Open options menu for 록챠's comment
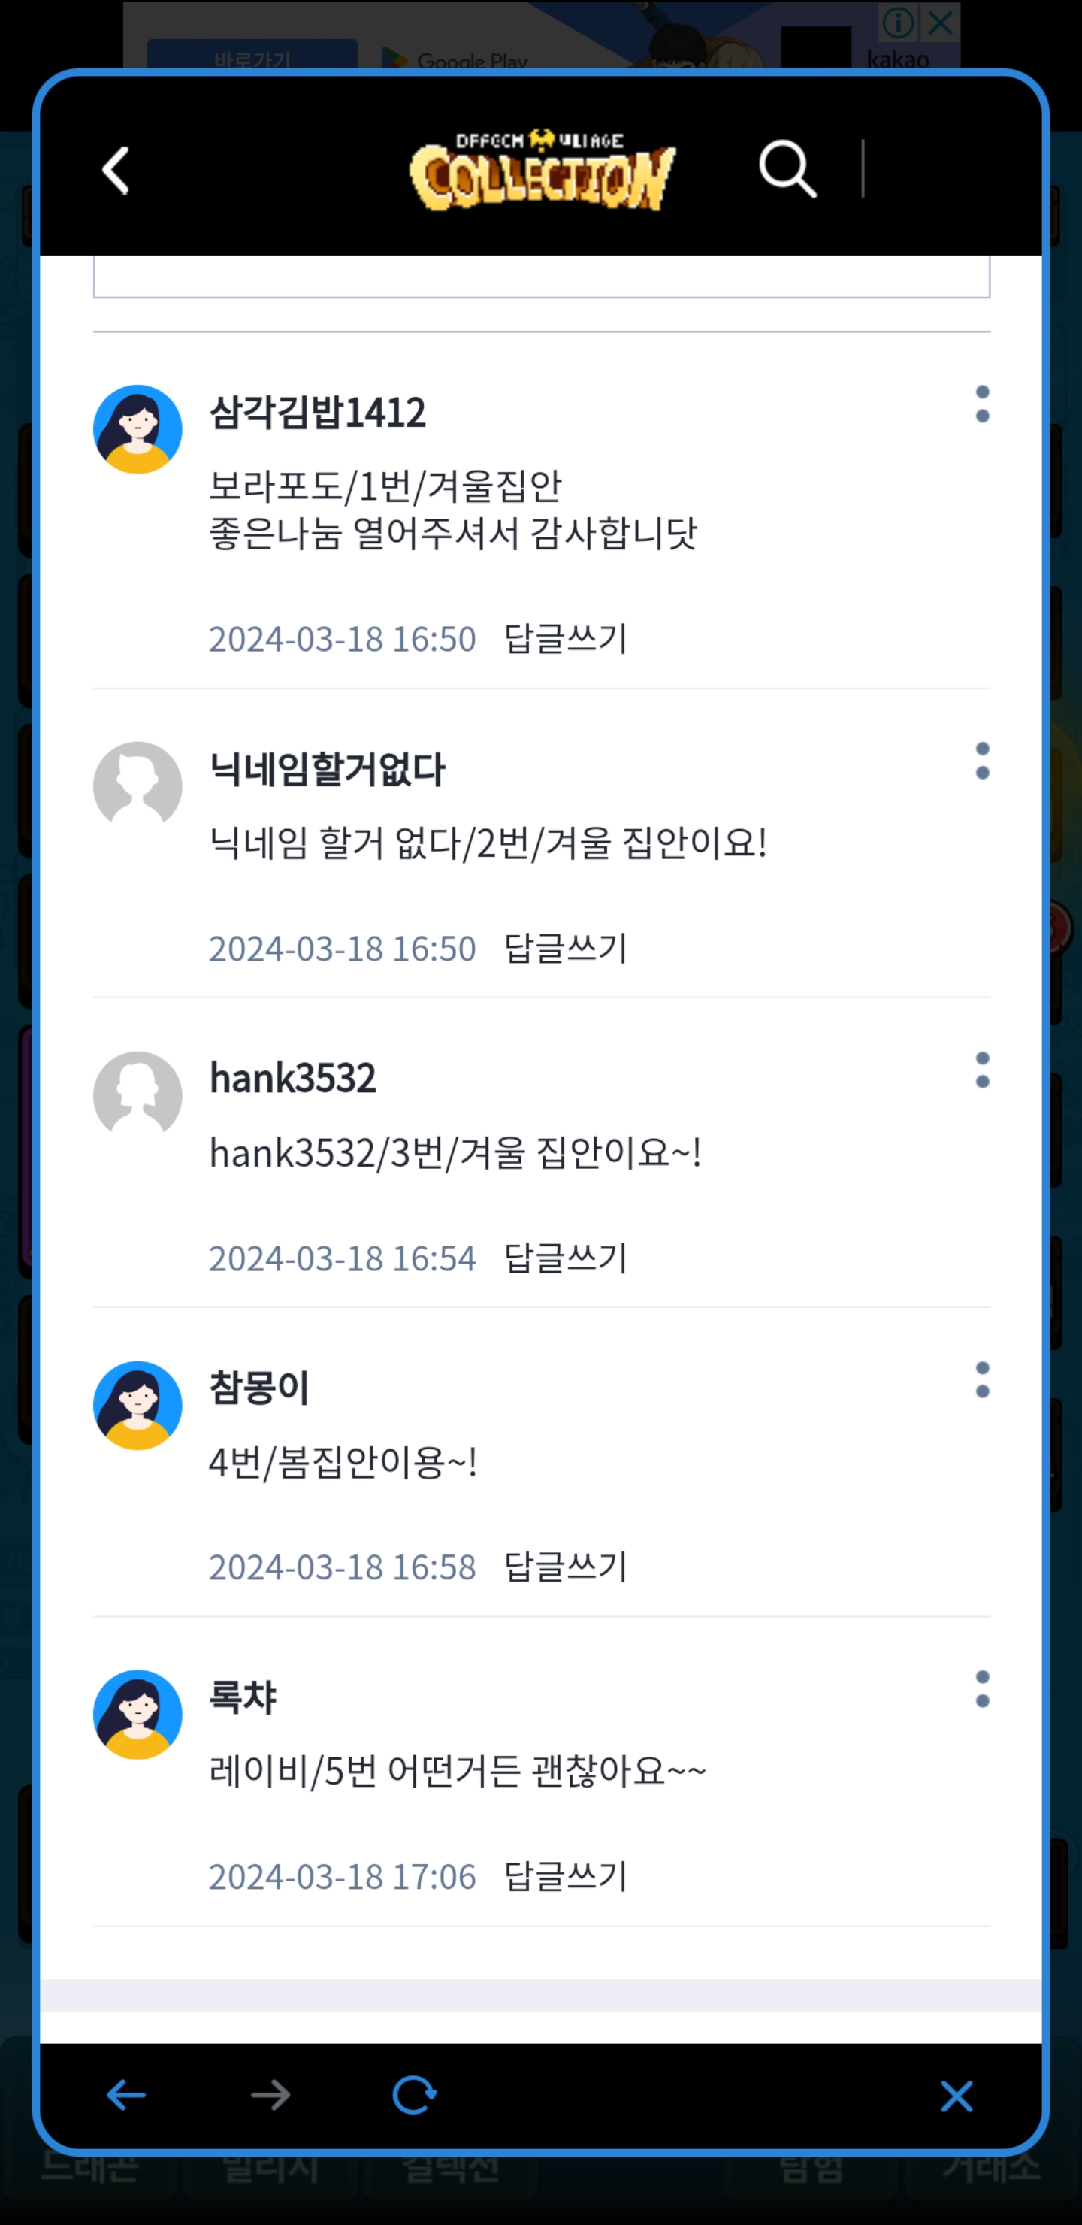Image resolution: width=1082 pixels, height=2225 pixels. pyautogui.click(x=982, y=1690)
